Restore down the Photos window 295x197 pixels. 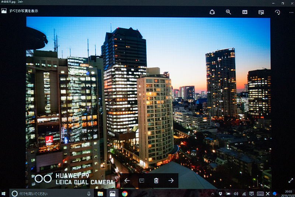coord(283,3)
